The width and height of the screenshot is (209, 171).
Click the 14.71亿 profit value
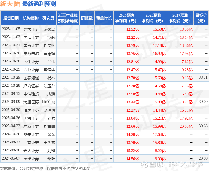coord(159,37)
